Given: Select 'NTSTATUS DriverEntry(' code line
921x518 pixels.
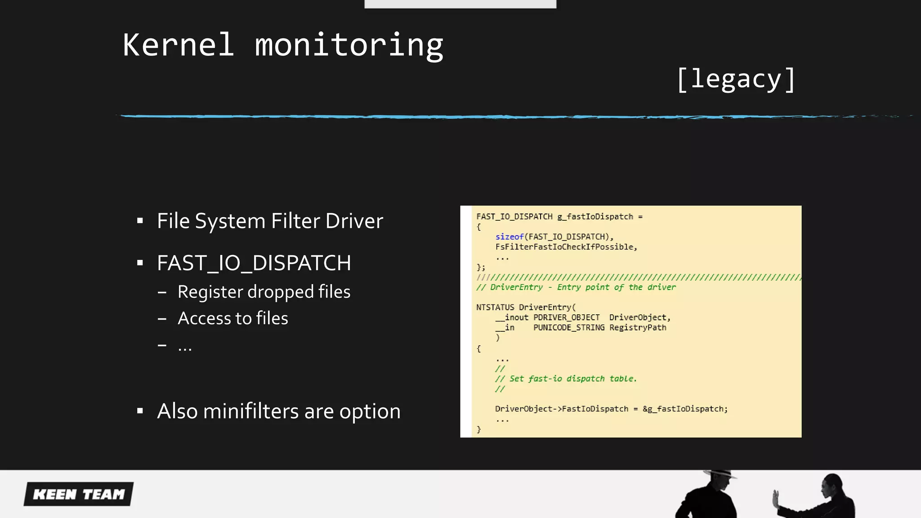Looking at the screenshot, I should tap(526, 307).
